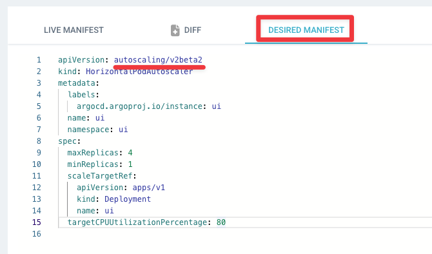The image size is (432, 254).
Task: Click line number 1 in the gutter
Action: coord(39,60)
